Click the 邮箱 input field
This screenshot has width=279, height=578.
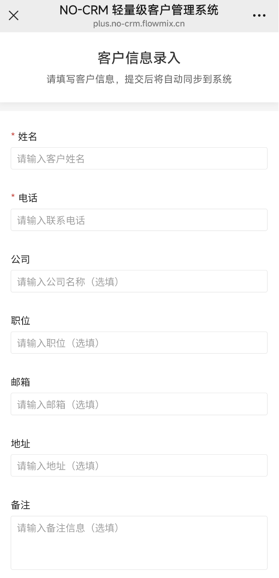[x=139, y=404]
